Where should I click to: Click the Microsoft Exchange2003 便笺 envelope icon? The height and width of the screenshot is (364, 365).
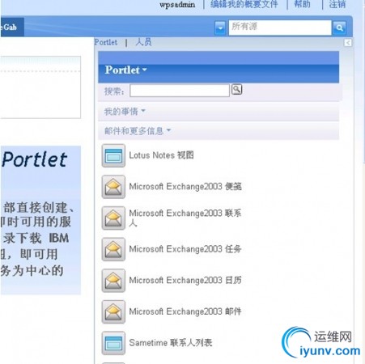(x=113, y=187)
